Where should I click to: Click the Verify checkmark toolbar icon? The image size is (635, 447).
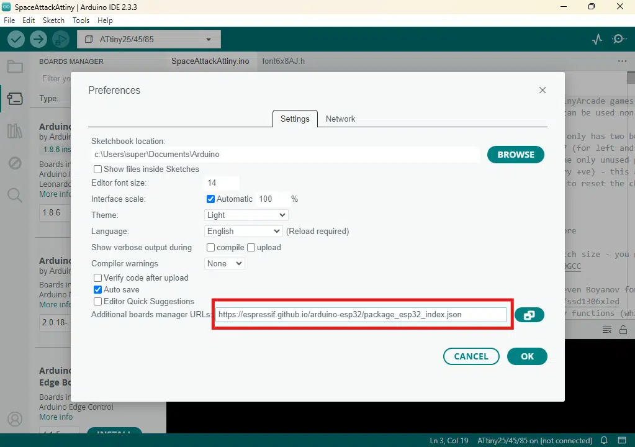tap(16, 39)
